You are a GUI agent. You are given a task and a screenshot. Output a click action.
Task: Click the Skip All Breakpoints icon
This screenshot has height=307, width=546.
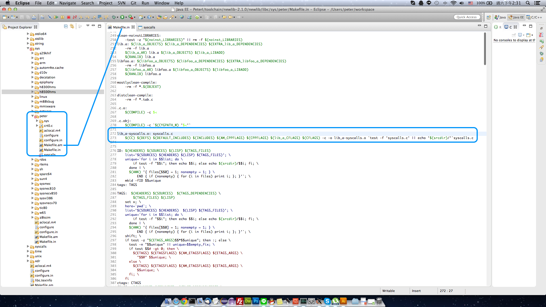click(50, 17)
